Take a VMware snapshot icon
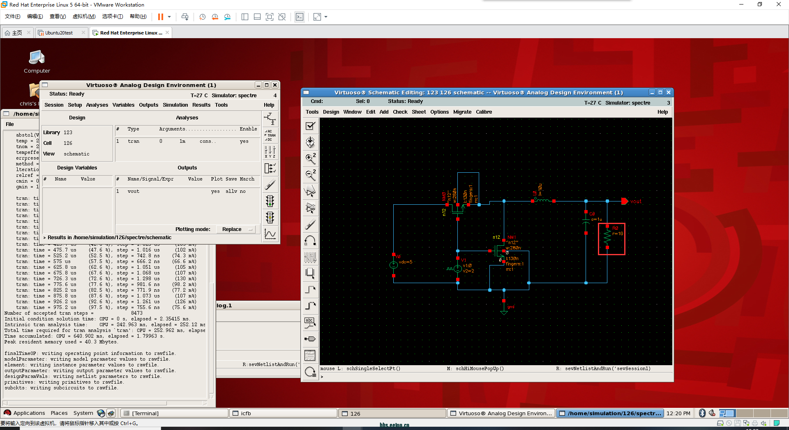Screen dimensions: 789x430 (202, 17)
